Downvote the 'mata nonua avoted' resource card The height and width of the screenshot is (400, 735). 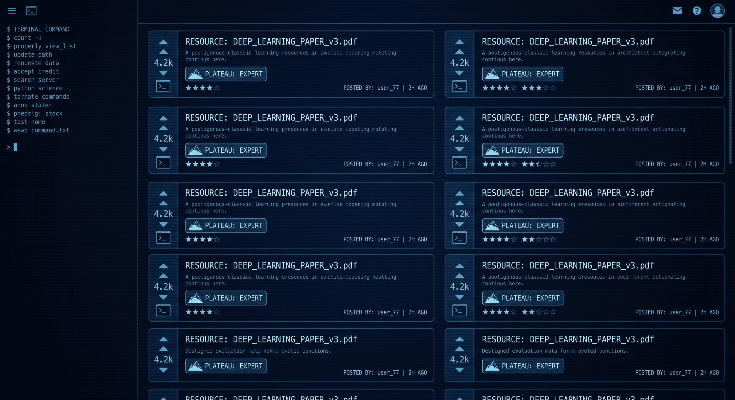point(163,370)
